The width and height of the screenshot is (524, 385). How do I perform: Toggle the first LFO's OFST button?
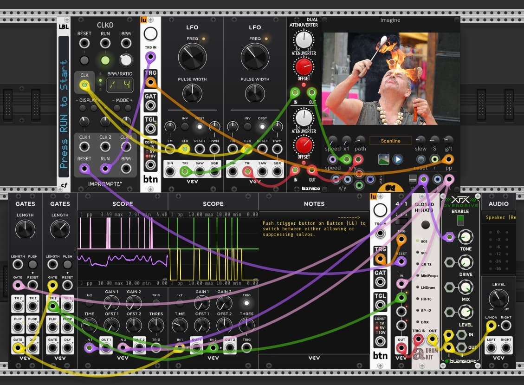200,126
